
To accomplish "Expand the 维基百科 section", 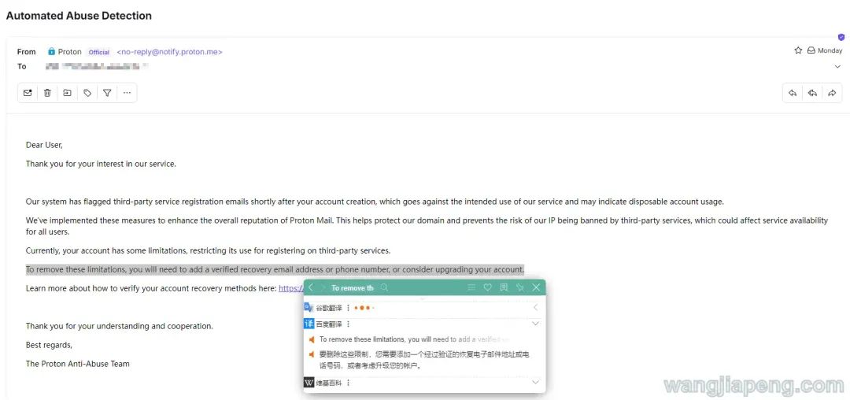I will (535, 383).
